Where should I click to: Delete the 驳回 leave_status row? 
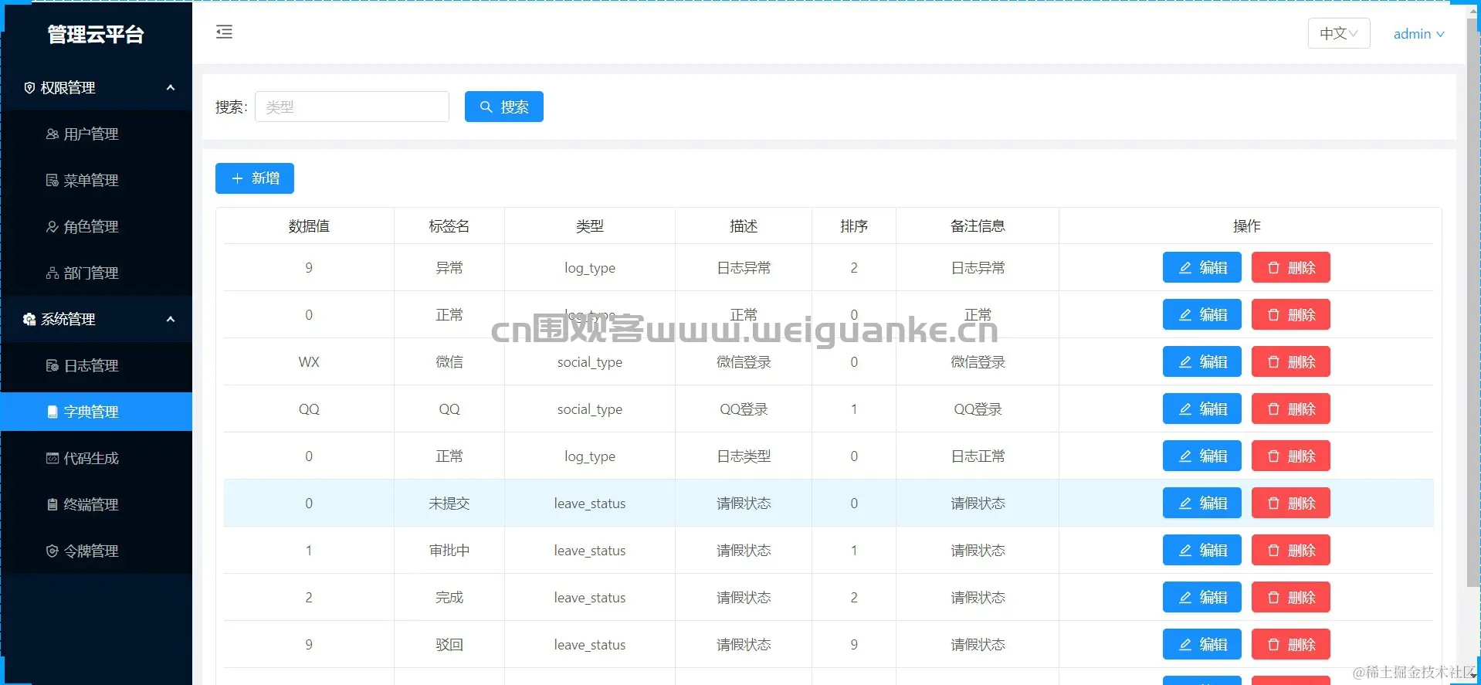1290,645
